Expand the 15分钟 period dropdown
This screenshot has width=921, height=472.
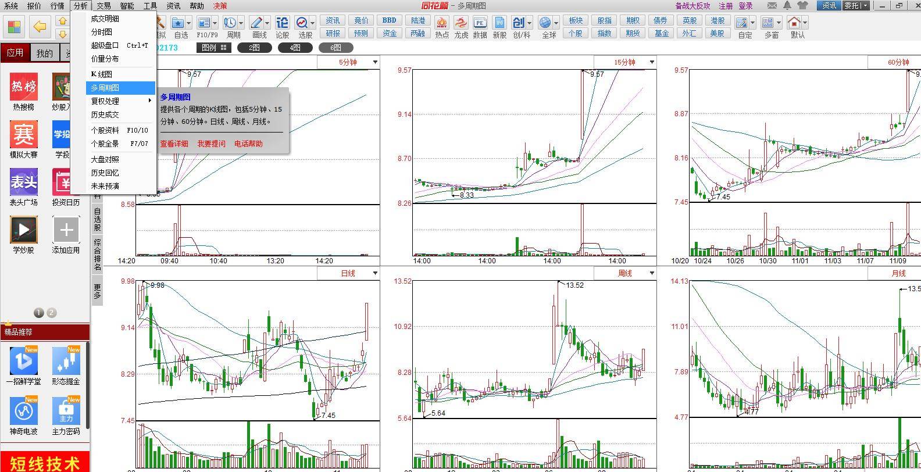pos(652,62)
